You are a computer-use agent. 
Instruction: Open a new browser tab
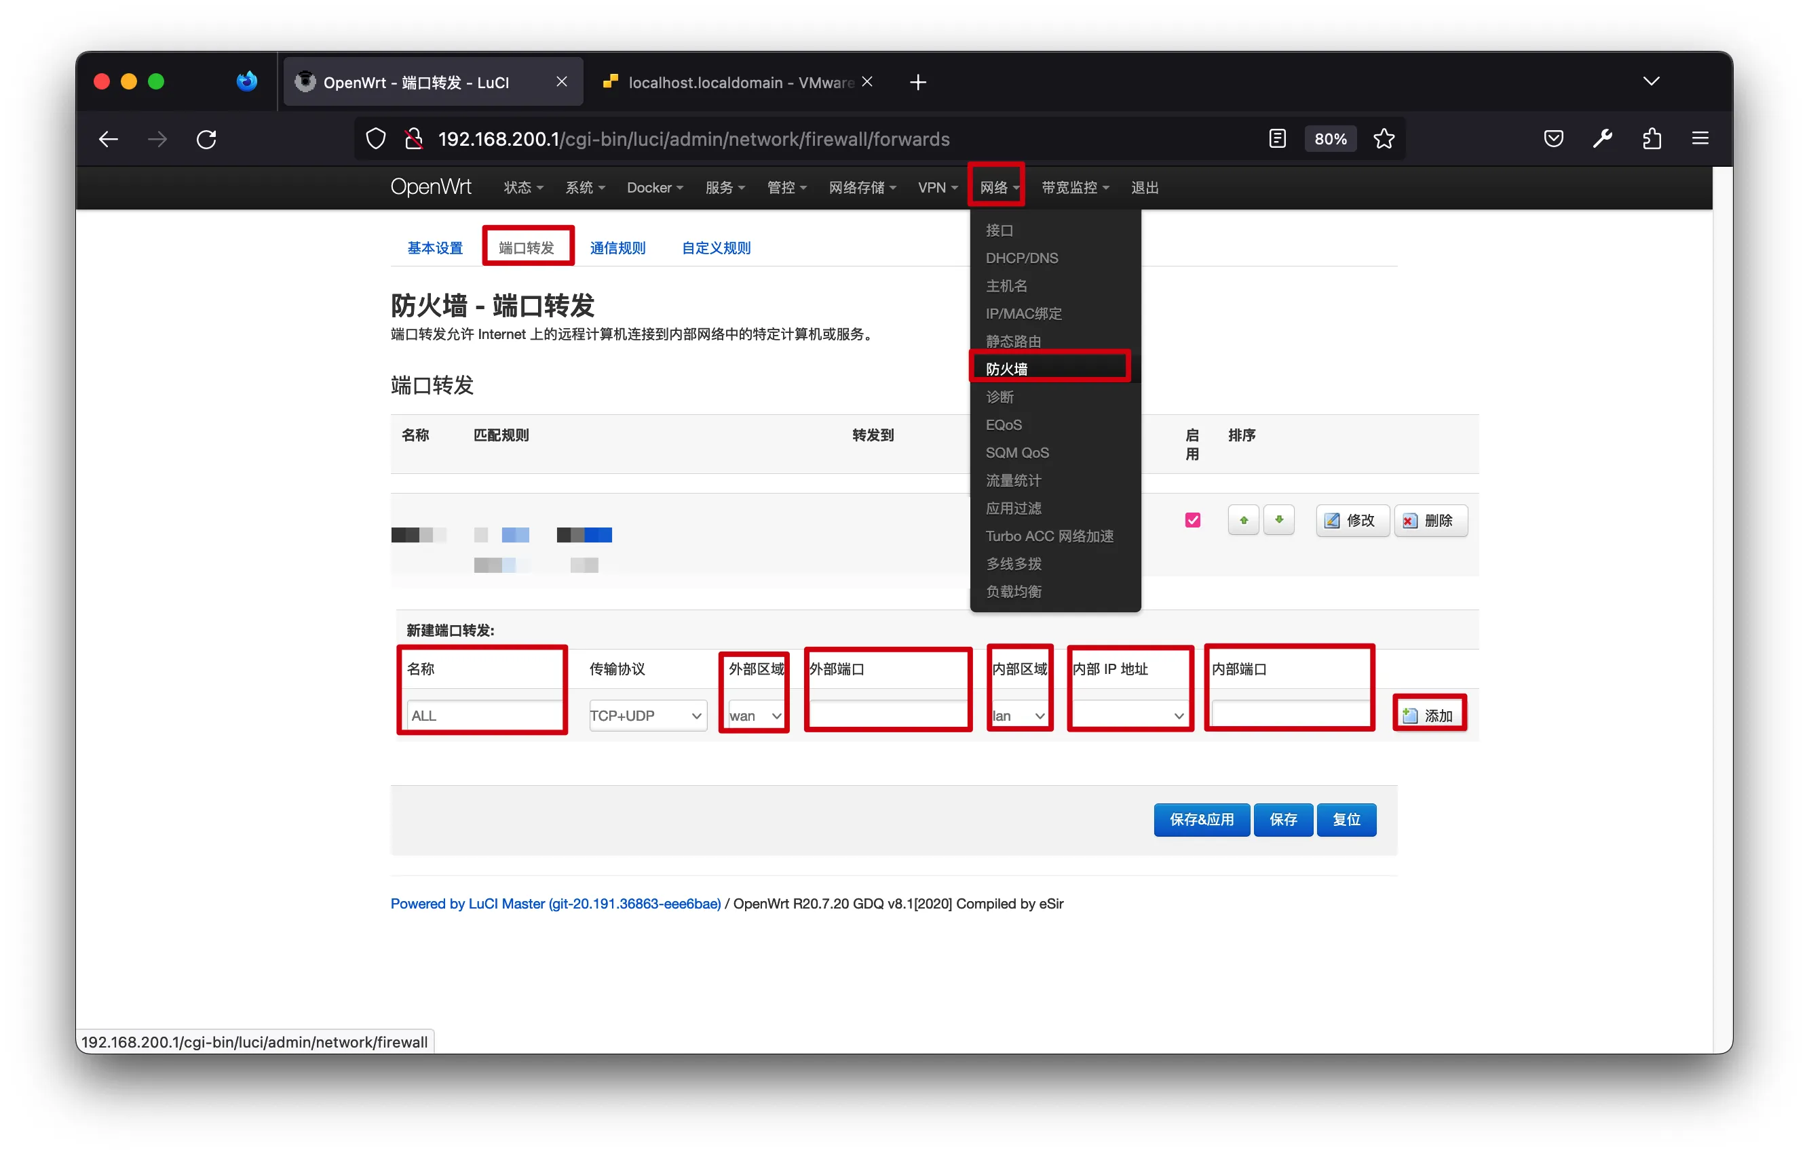coord(918,82)
